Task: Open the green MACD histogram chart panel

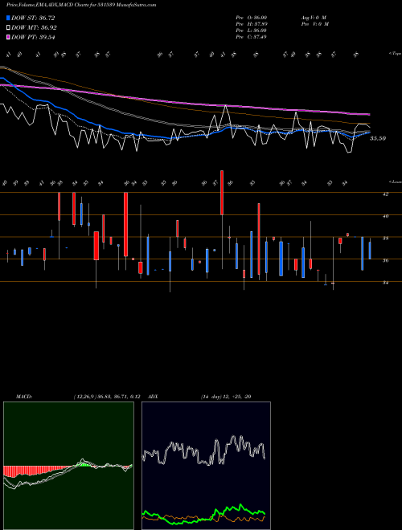Action: coord(68,466)
